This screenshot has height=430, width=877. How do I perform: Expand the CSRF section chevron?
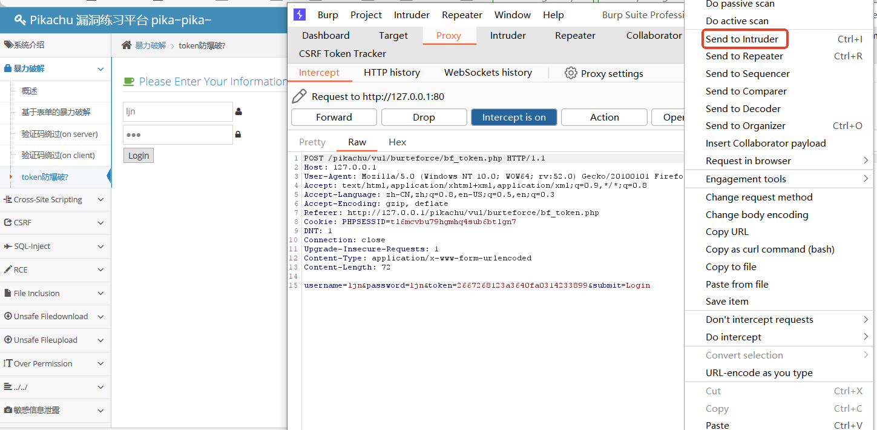[100, 223]
